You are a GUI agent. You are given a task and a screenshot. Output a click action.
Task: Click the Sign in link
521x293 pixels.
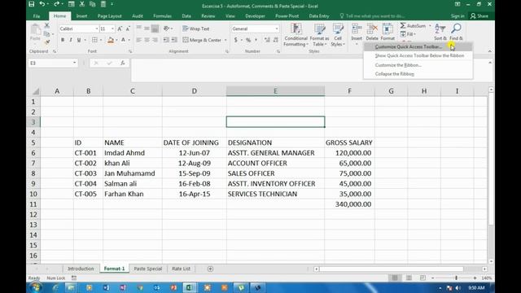point(458,16)
